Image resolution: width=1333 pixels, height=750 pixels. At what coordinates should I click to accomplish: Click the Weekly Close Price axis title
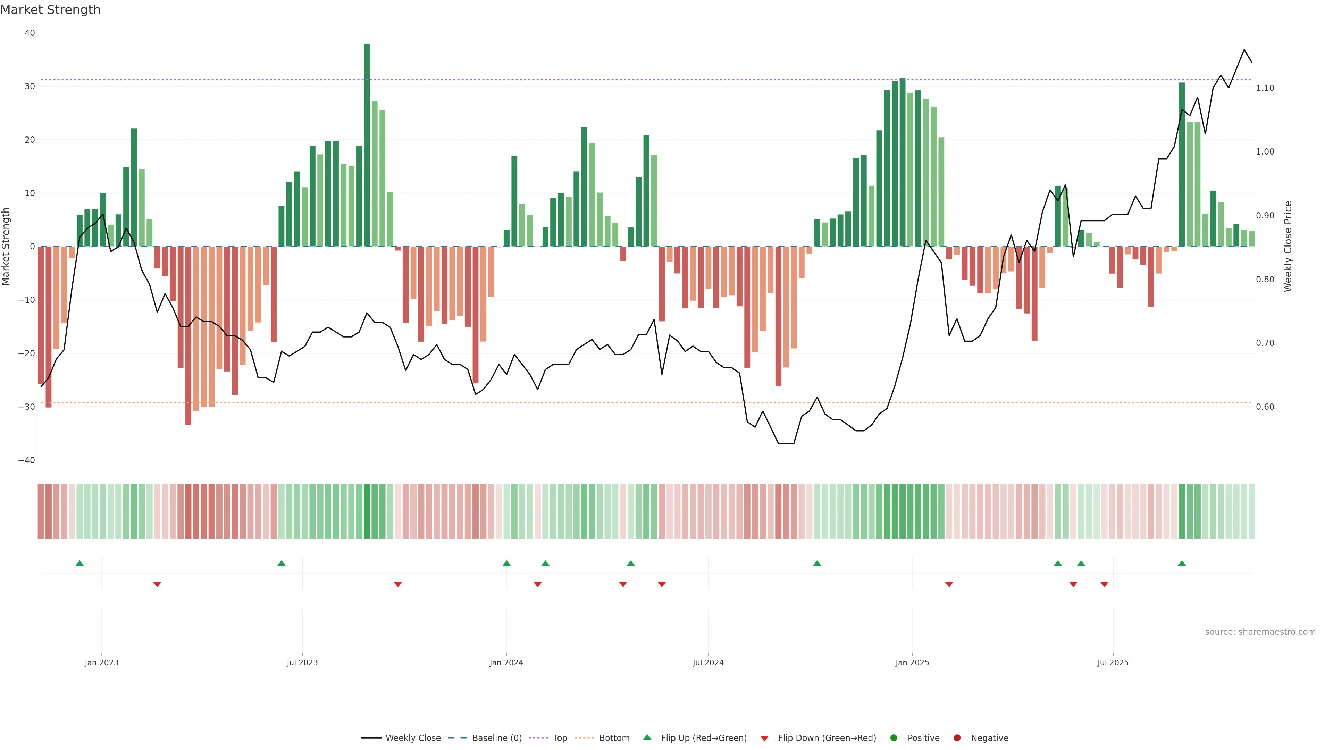1288,247
